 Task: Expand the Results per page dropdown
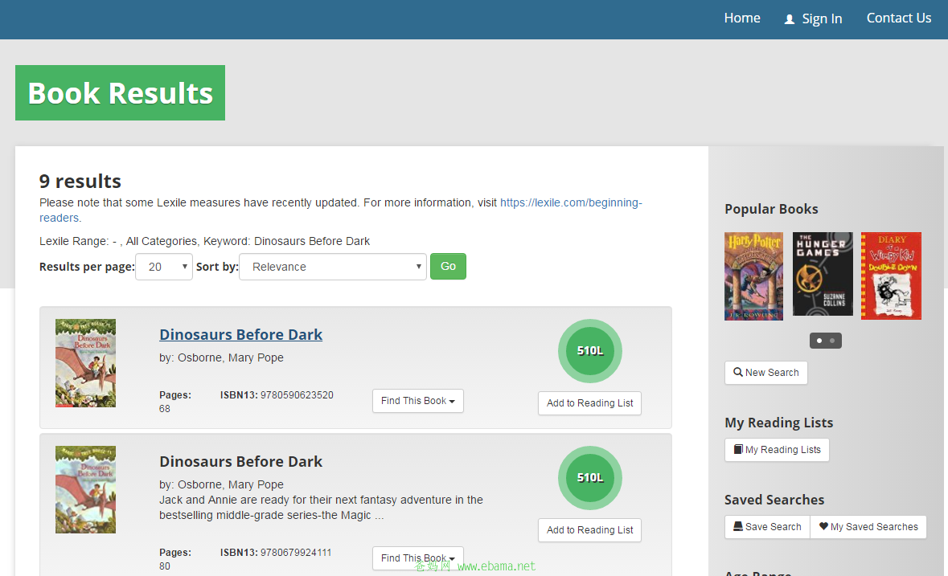pyautogui.click(x=164, y=267)
